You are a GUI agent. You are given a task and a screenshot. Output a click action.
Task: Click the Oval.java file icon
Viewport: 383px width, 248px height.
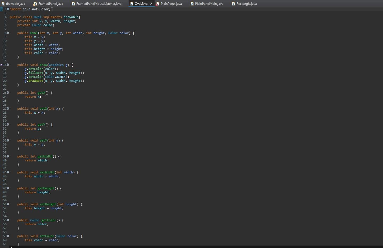coord(132,4)
